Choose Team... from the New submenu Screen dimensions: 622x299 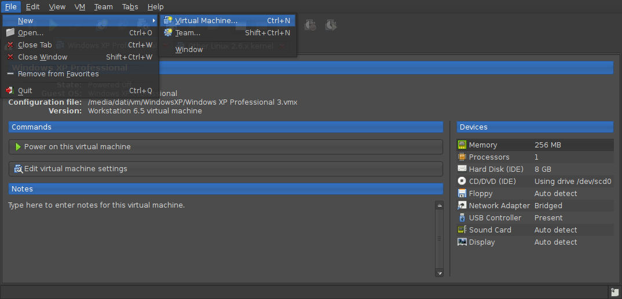tap(228, 33)
